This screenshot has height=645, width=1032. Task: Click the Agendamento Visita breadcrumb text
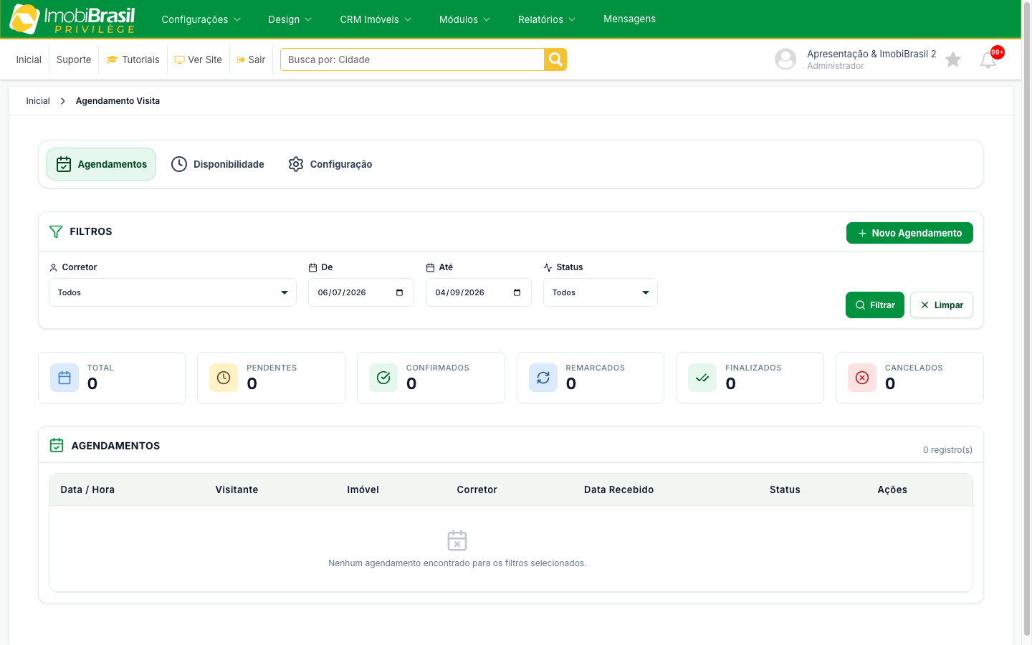(x=118, y=101)
